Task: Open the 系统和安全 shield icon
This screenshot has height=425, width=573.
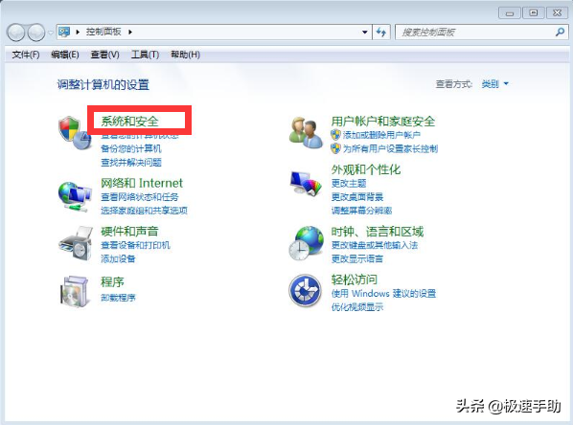Action: (75, 133)
